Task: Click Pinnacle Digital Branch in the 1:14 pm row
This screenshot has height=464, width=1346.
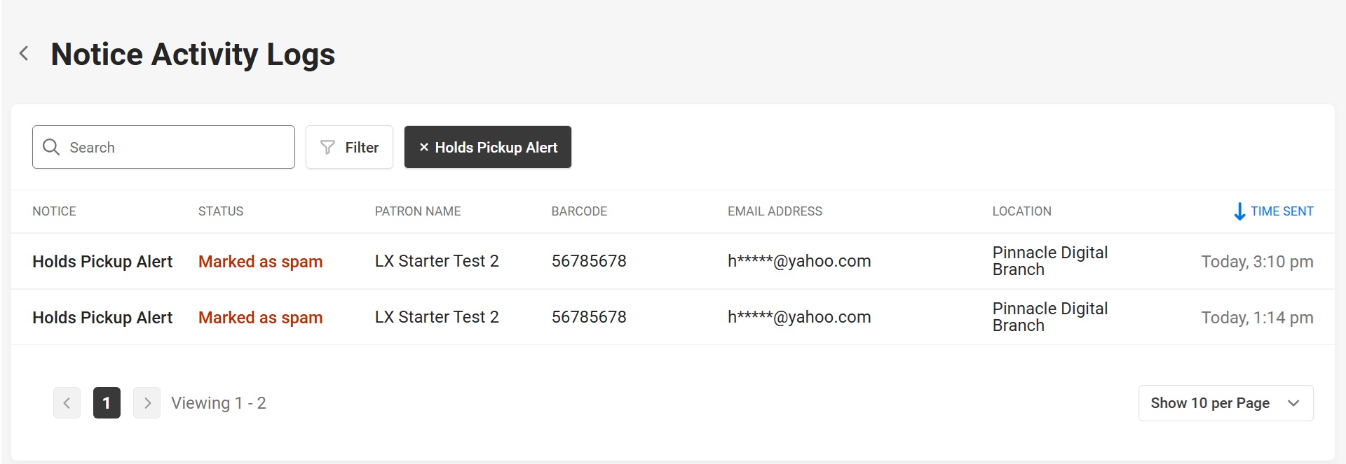Action: 1050,317
